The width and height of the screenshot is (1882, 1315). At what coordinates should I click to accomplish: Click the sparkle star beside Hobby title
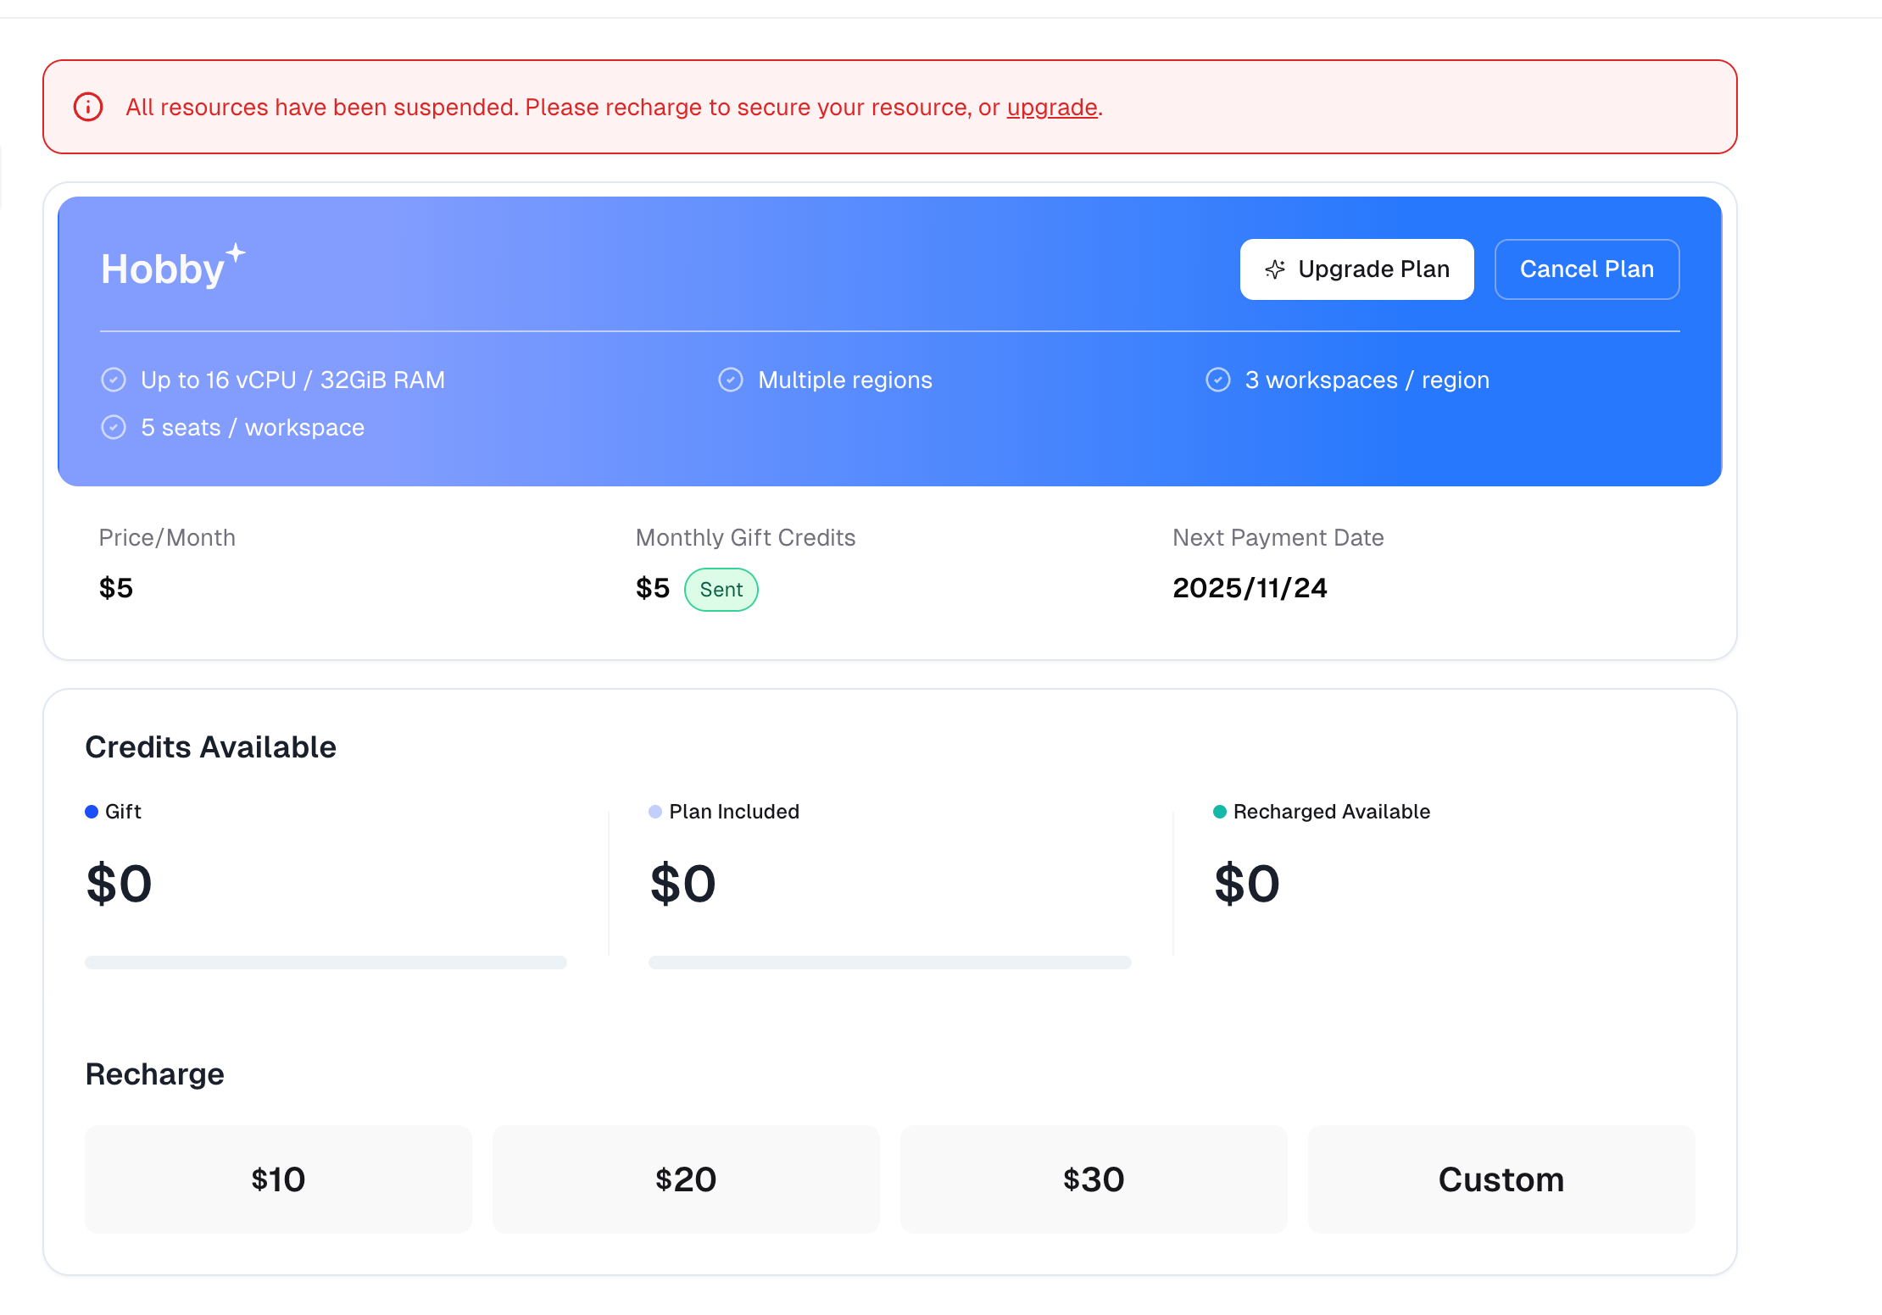pyautogui.click(x=236, y=252)
